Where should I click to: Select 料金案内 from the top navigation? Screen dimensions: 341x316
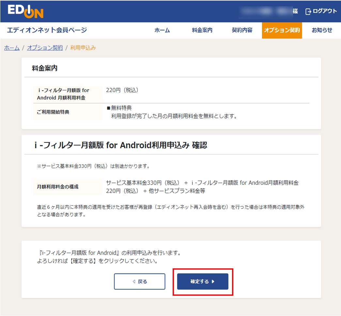(x=202, y=30)
